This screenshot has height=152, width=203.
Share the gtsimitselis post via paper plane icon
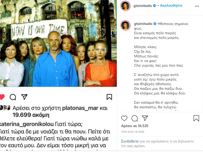(145, 118)
